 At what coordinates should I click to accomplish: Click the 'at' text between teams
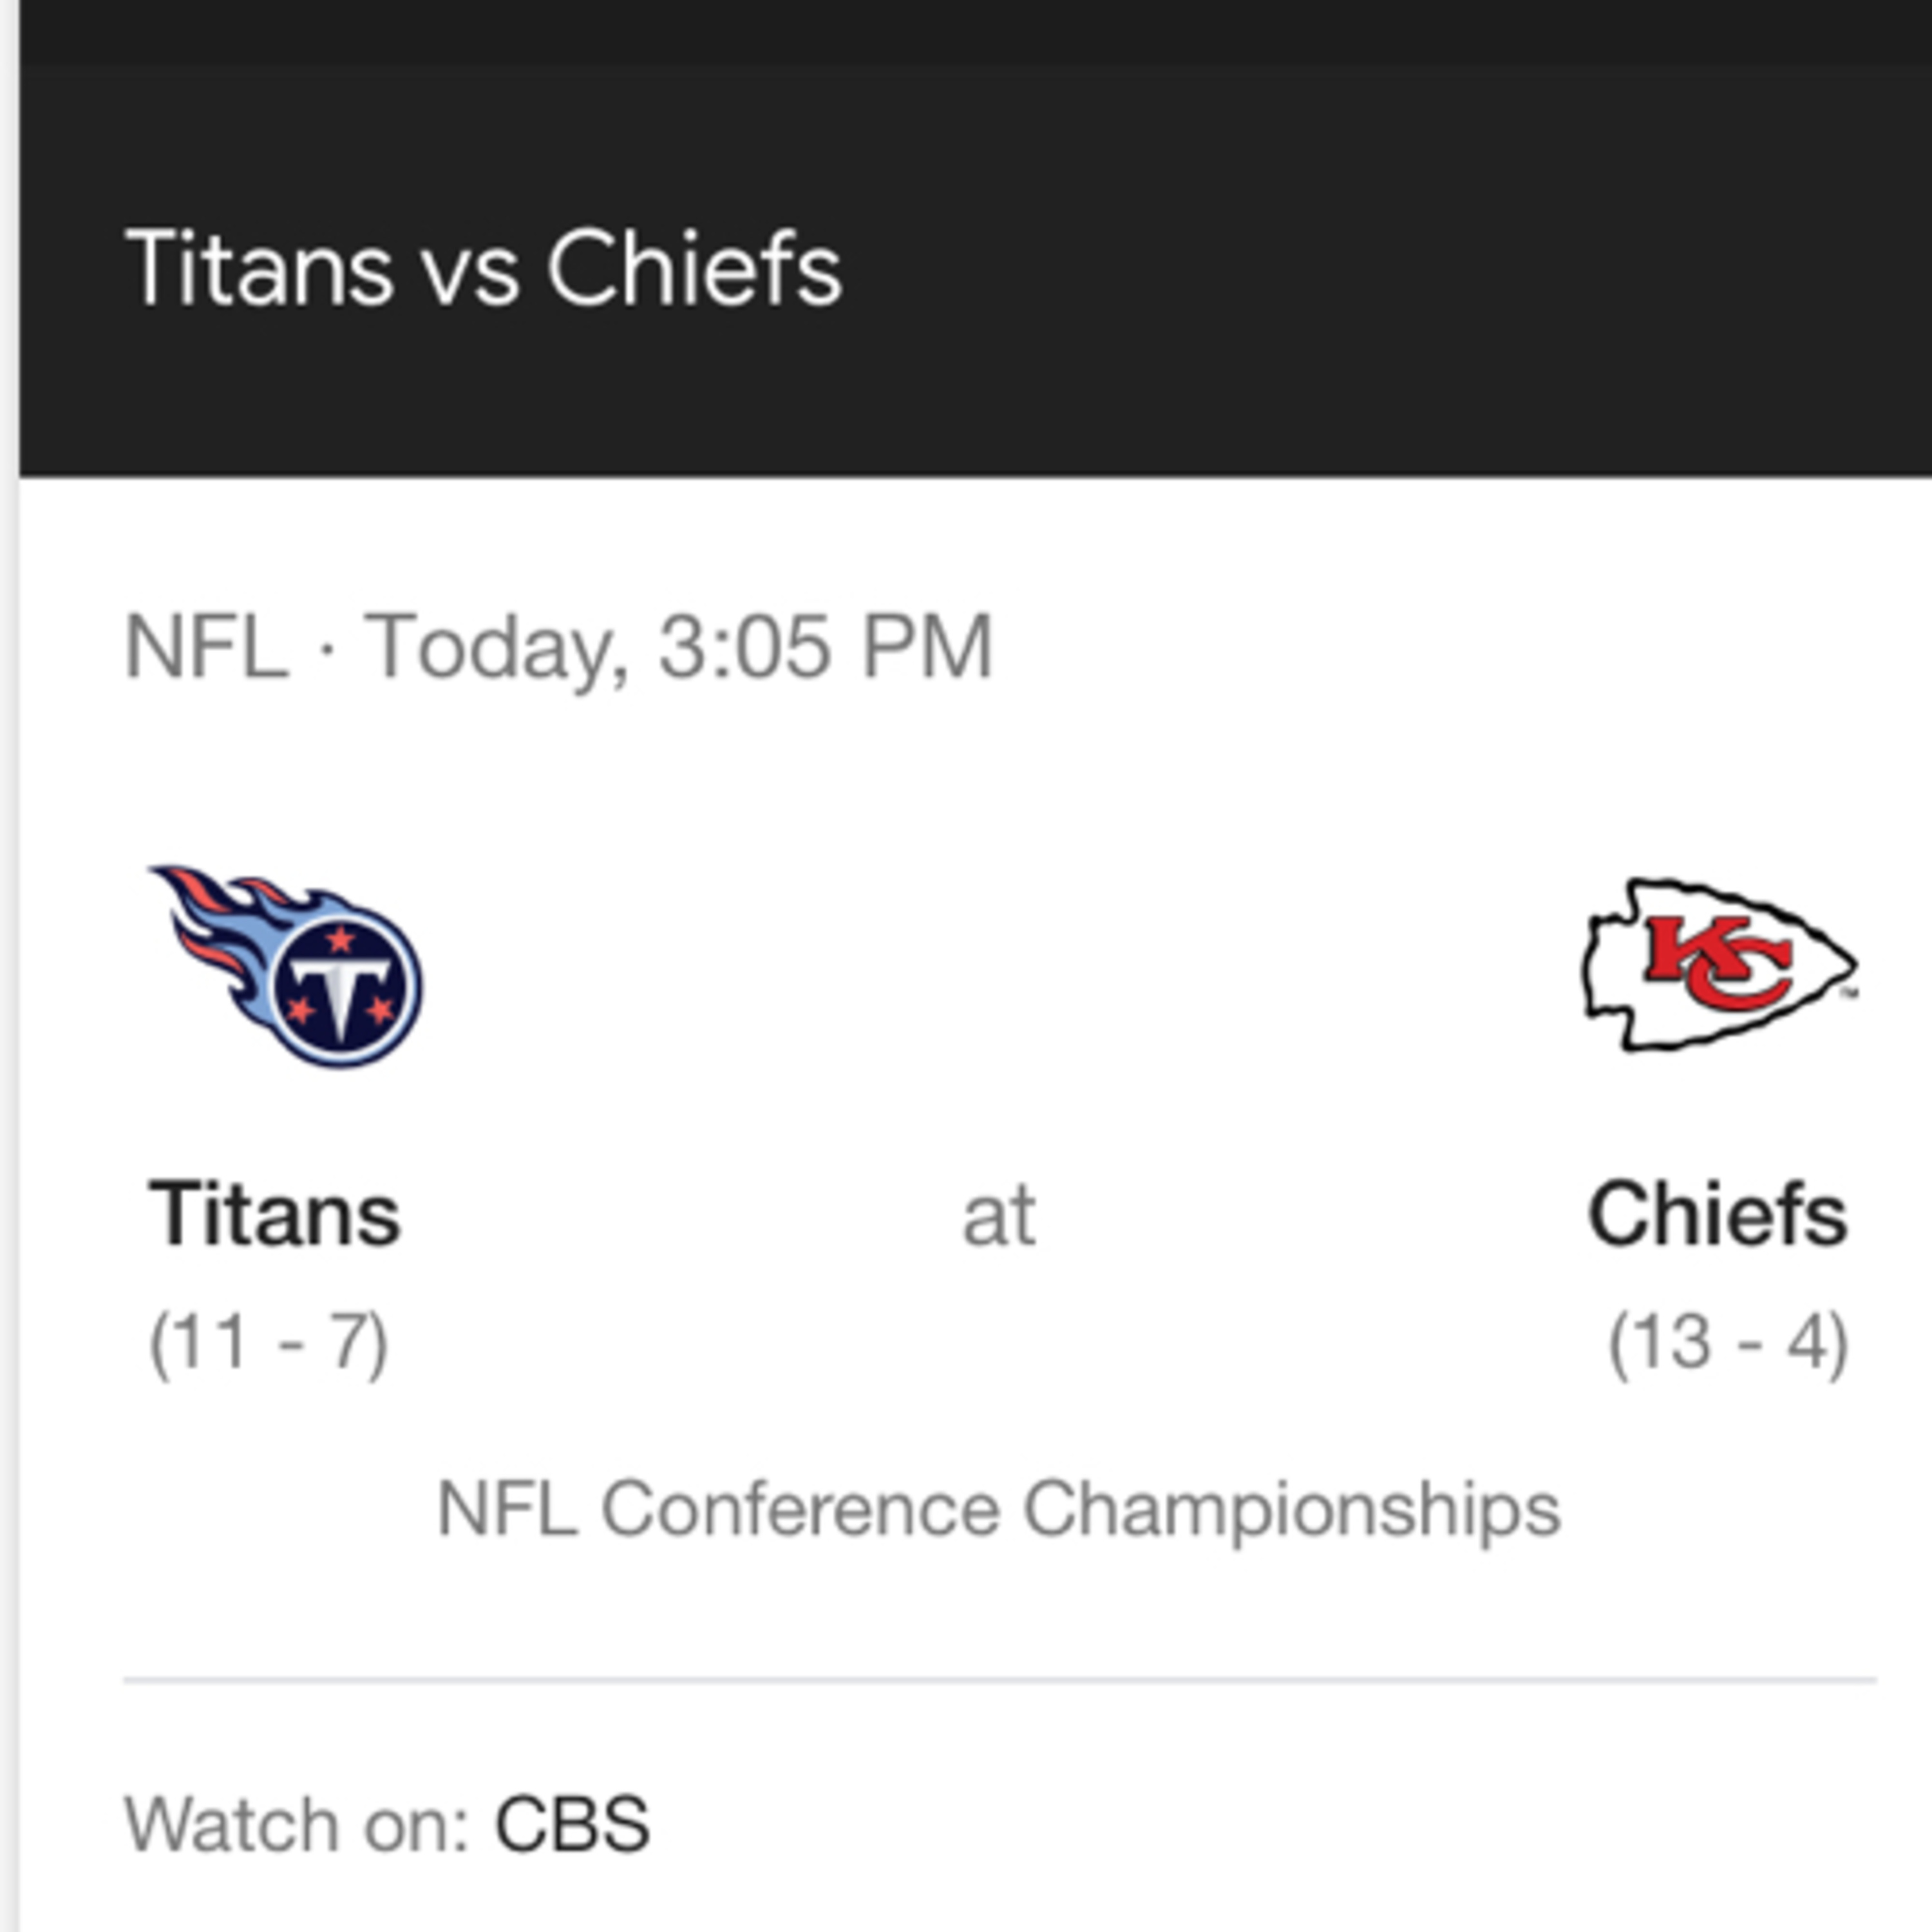click(998, 1217)
